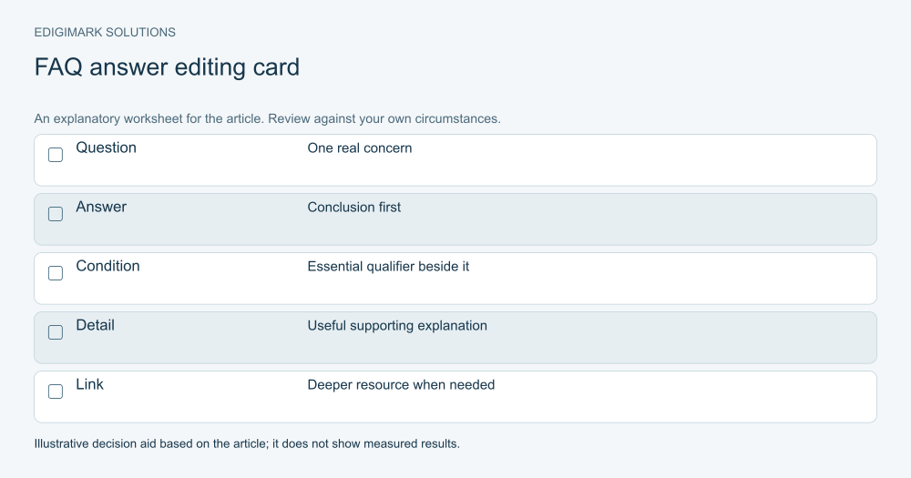The width and height of the screenshot is (911, 478).
Task: Select the 'Link' row label
Action: click(90, 384)
